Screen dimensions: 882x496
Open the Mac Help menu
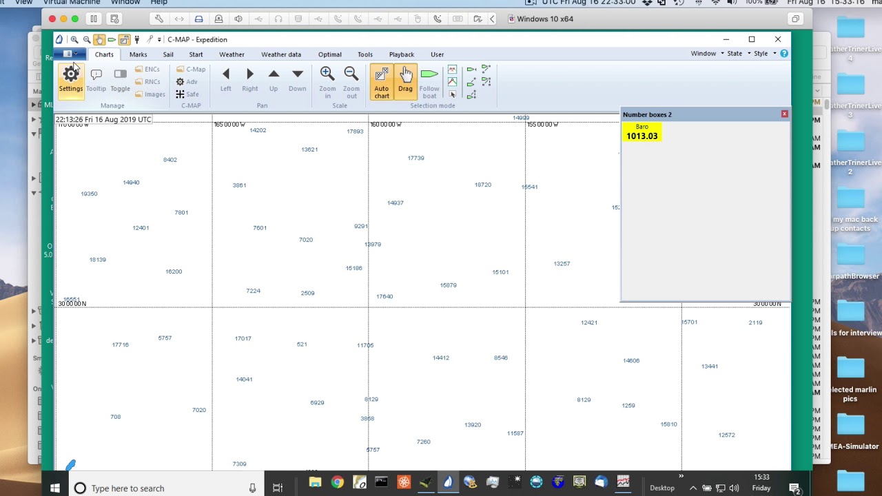159,3
